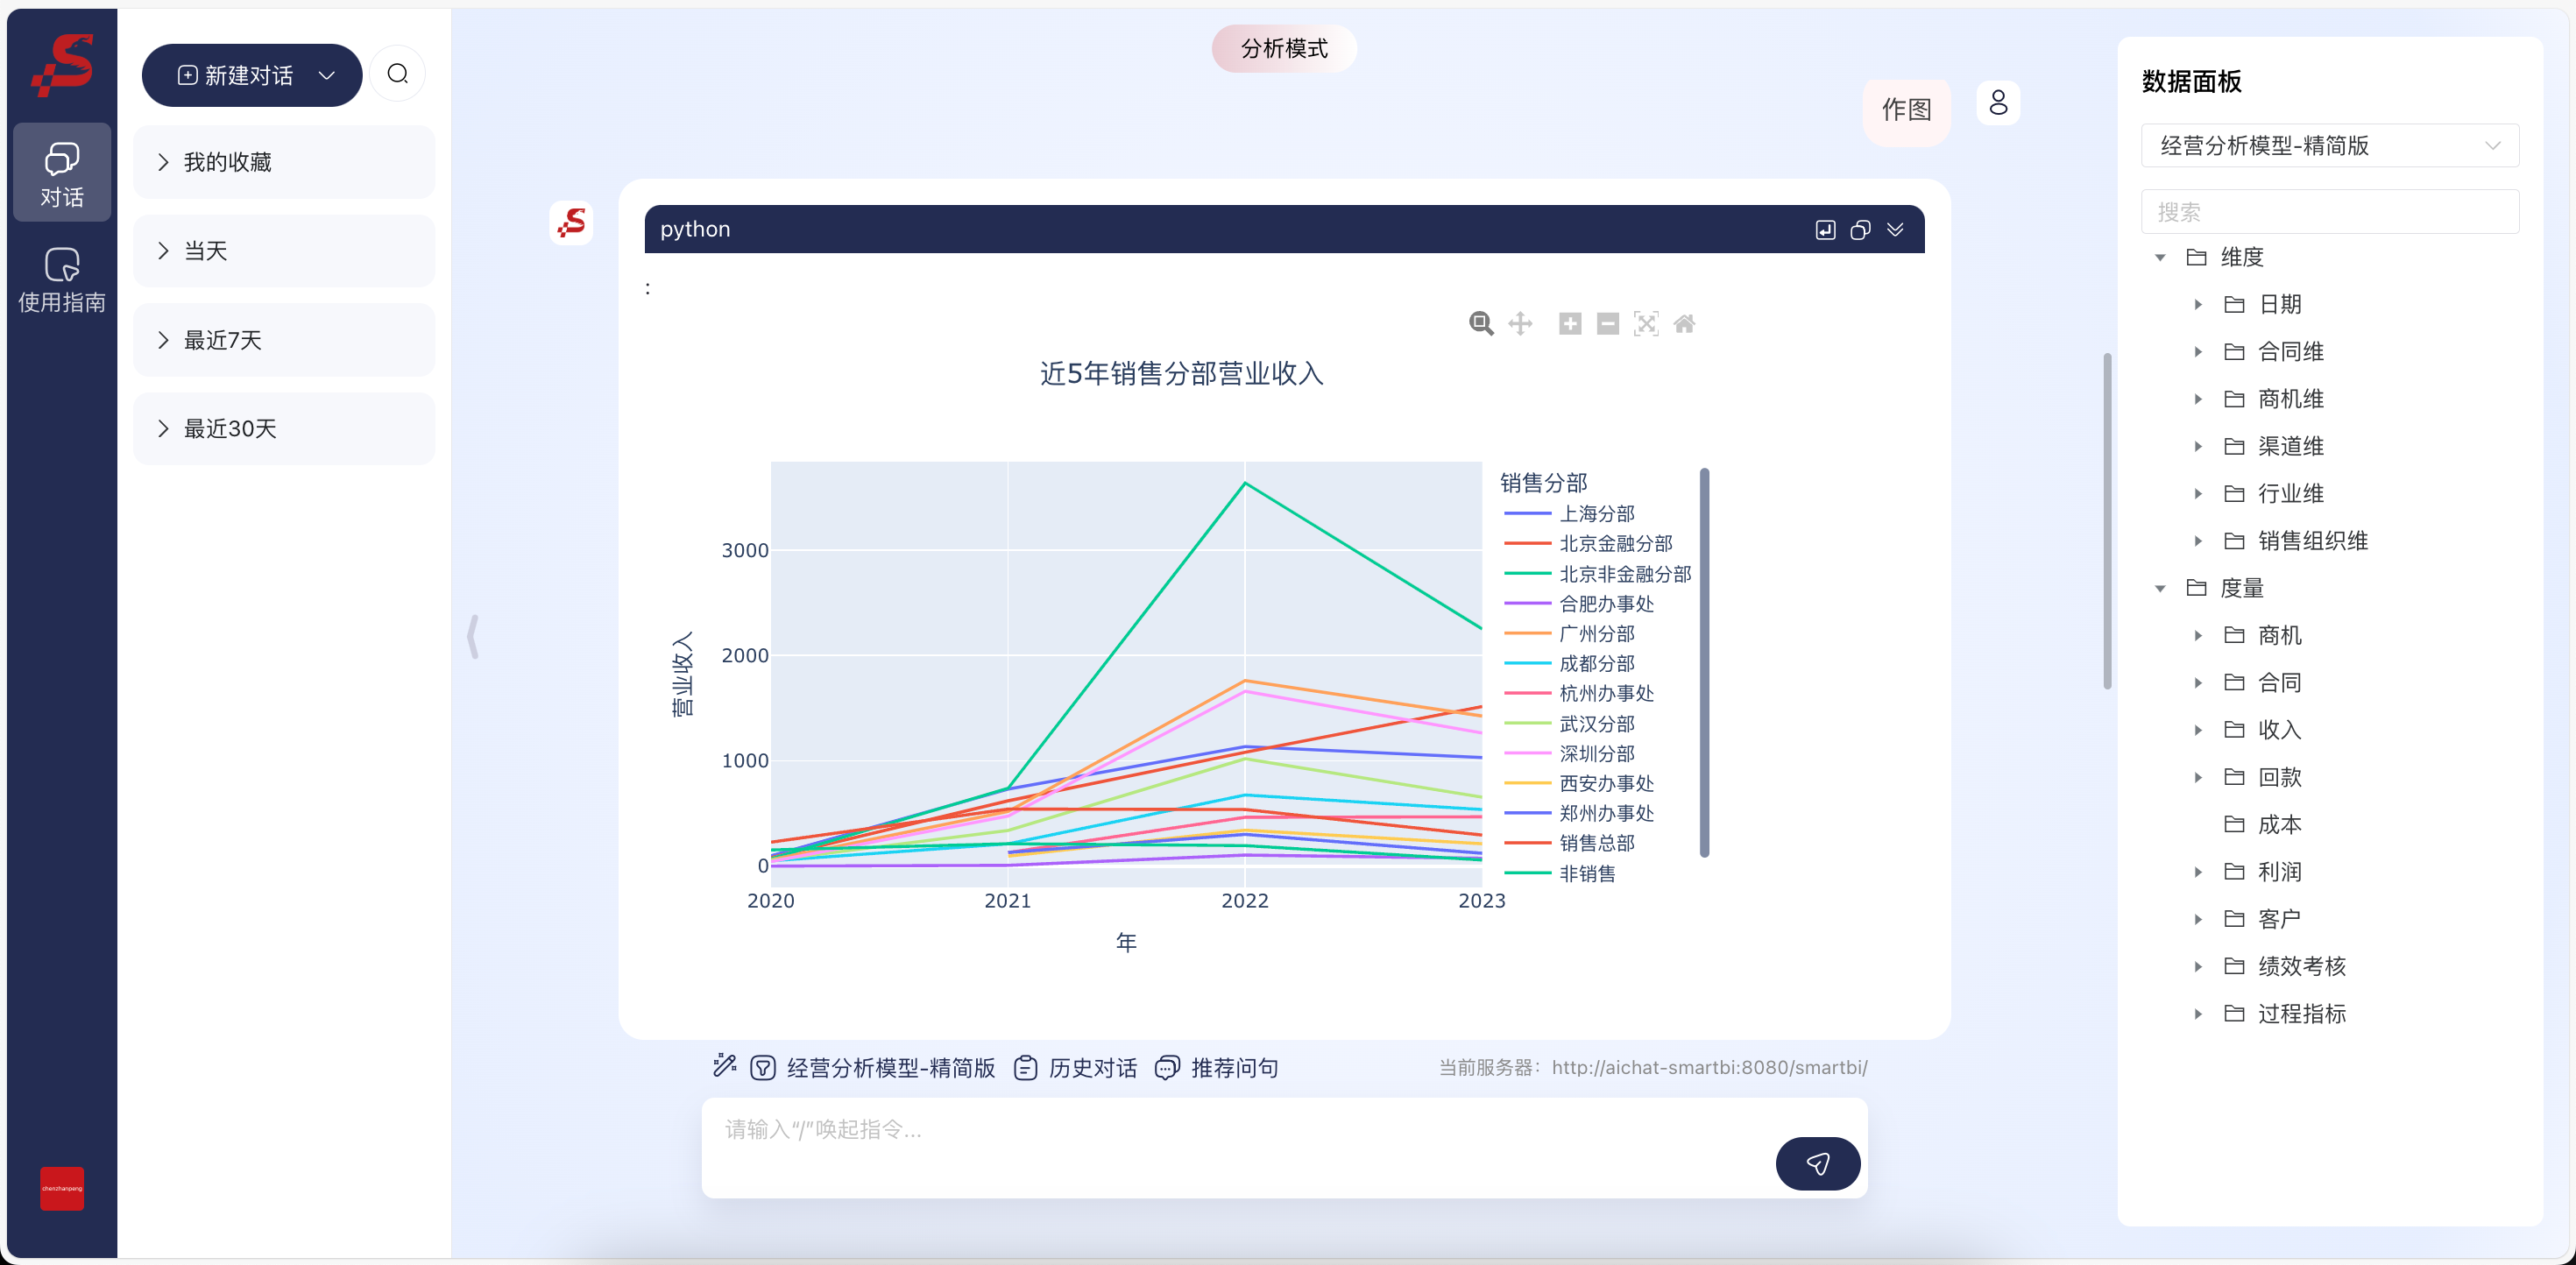Select the 收入 measure folder
2576x1265 pixels.
pyautogui.click(x=2279, y=730)
